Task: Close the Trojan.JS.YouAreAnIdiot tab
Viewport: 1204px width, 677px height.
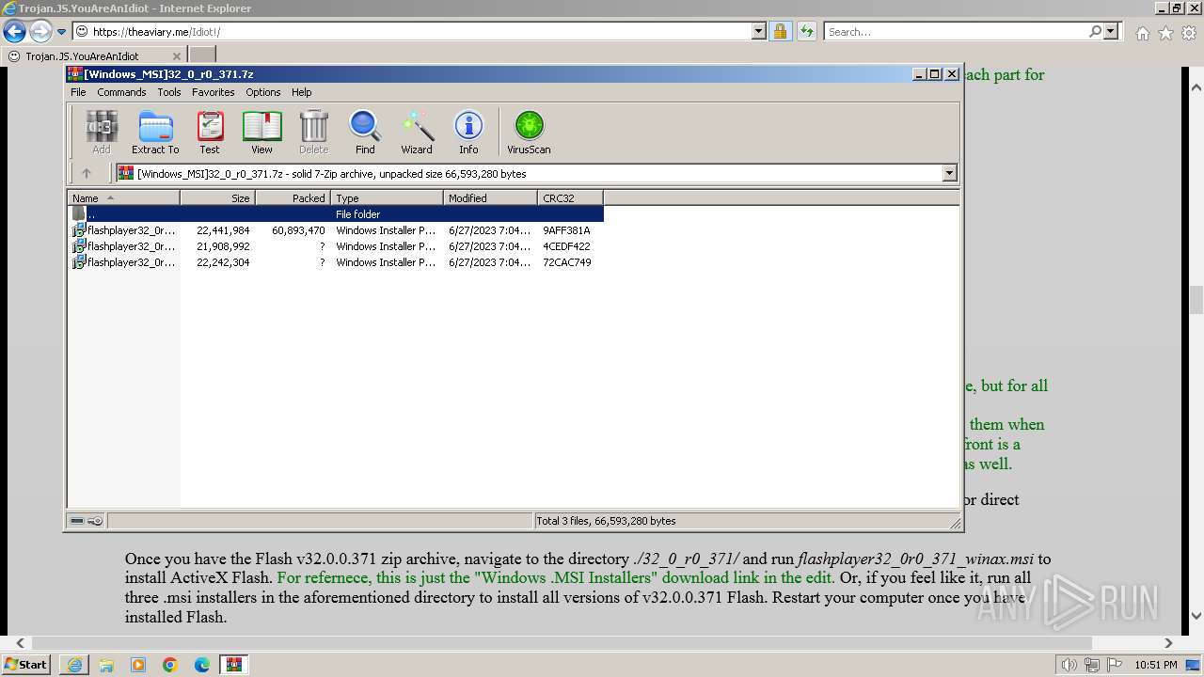Action: 177,55
